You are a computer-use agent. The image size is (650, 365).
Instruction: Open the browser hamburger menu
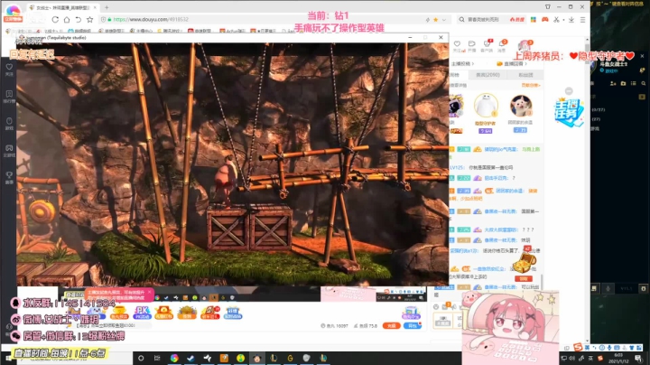coord(582,20)
